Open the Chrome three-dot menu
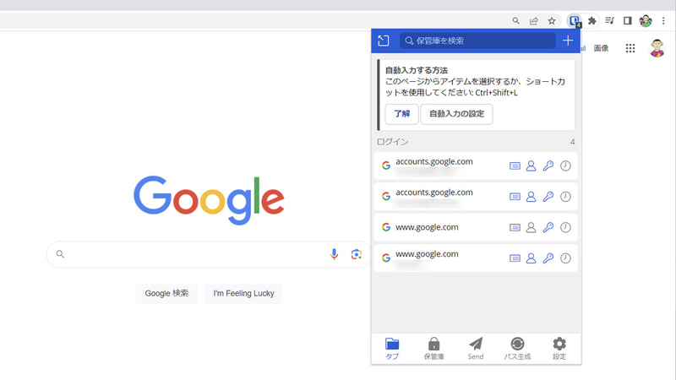This screenshot has width=676, height=380. (663, 20)
